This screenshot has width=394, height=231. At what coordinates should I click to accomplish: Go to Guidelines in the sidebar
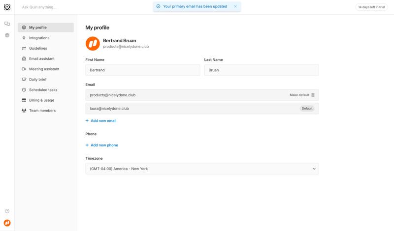38,48
